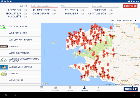Enable the OSSATURE BOIS filter switch
Image resolution: width=140 pixels, height=98 pixels.
111,14
